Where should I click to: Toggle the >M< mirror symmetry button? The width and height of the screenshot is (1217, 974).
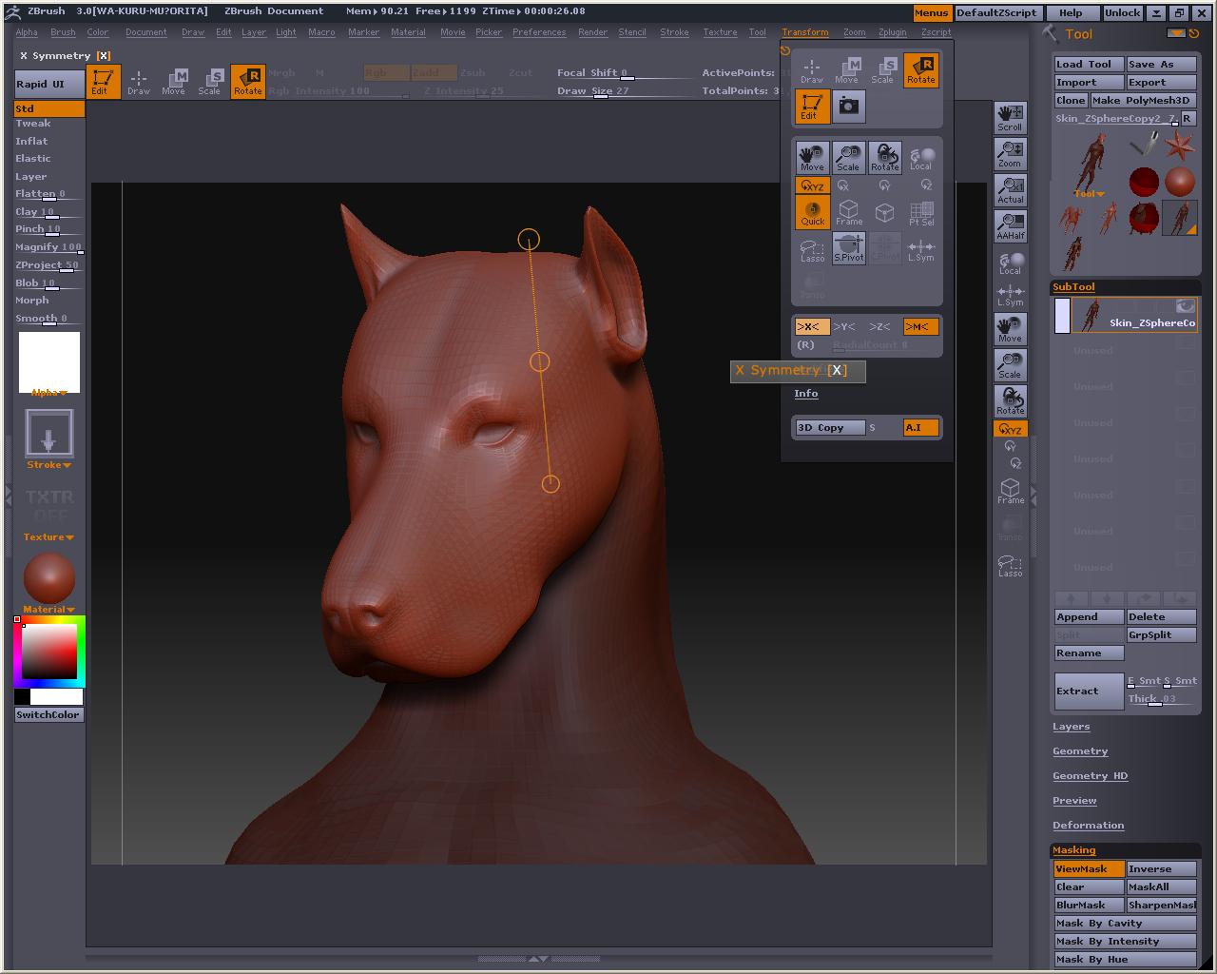pyautogui.click(x=919, y=326)
